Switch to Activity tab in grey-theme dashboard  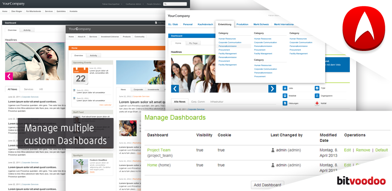point(27,30)
